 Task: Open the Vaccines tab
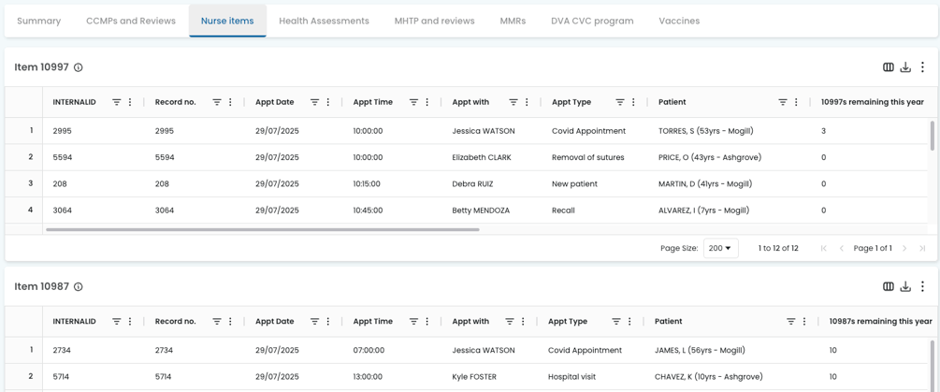(679, 21)
